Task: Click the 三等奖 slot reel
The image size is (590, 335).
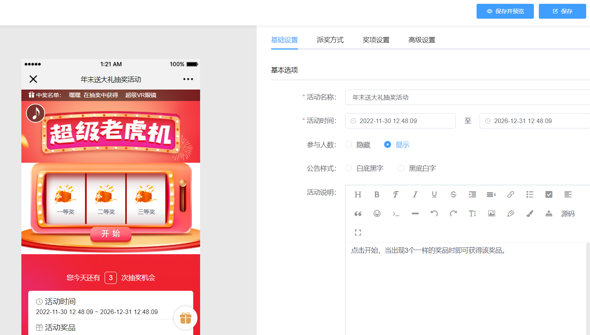Action: click(146, 199)
